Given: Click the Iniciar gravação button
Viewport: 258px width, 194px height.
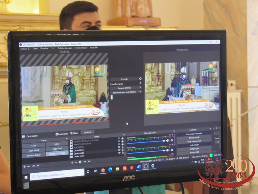Looking at the screenshot, I should pyautogui.click(x=194, y=137).
